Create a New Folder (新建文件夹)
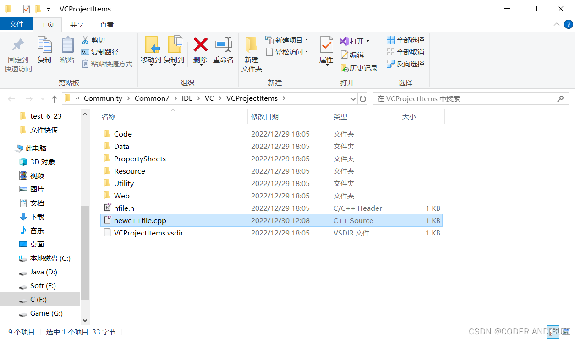The width and height of the screenshot is (575, 339). (252, 54)
